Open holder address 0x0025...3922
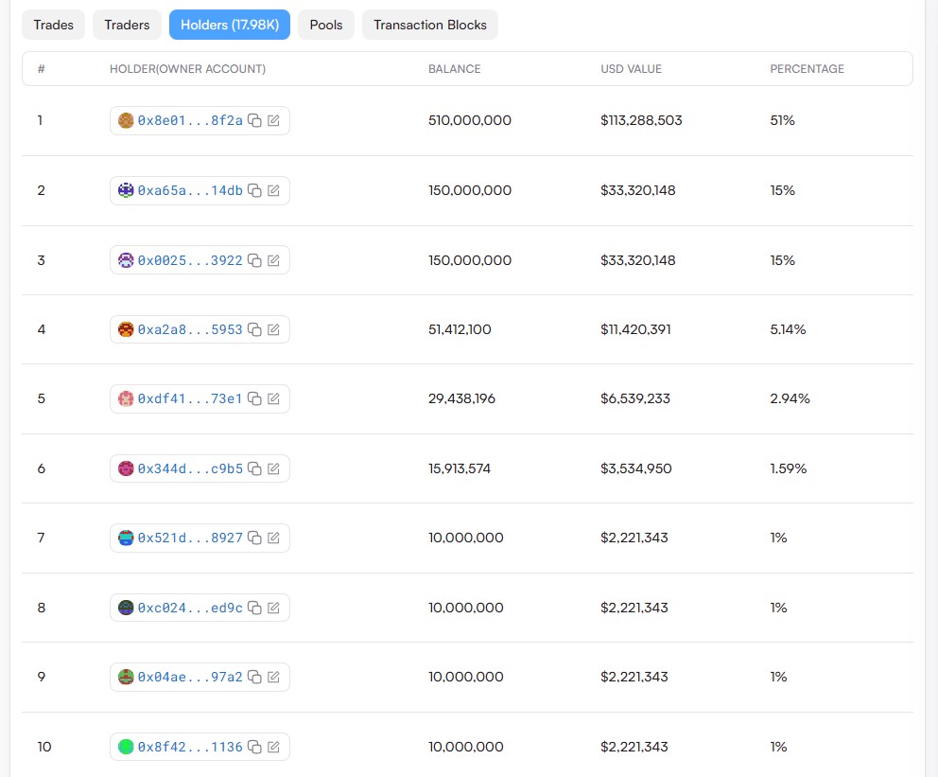This screenshot has height=777, width=938. click(190, 260)
